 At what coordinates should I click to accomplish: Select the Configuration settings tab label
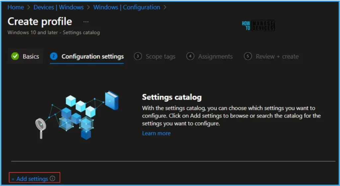pyautogui.click(x=93, y=56)
